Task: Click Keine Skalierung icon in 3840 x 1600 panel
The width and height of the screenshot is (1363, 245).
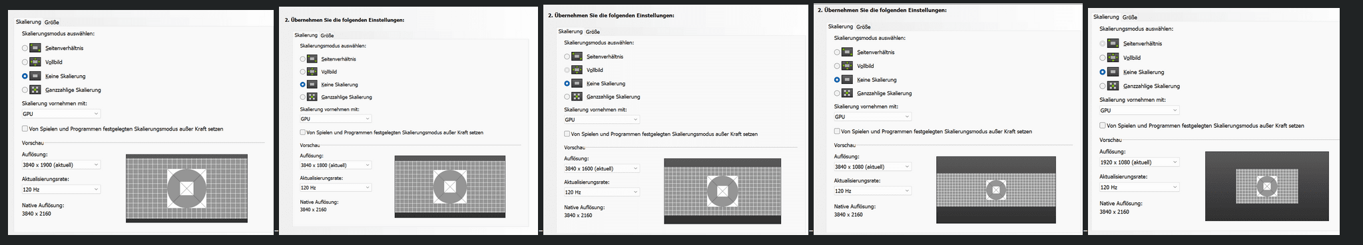Action: click(x=577, y=83)
